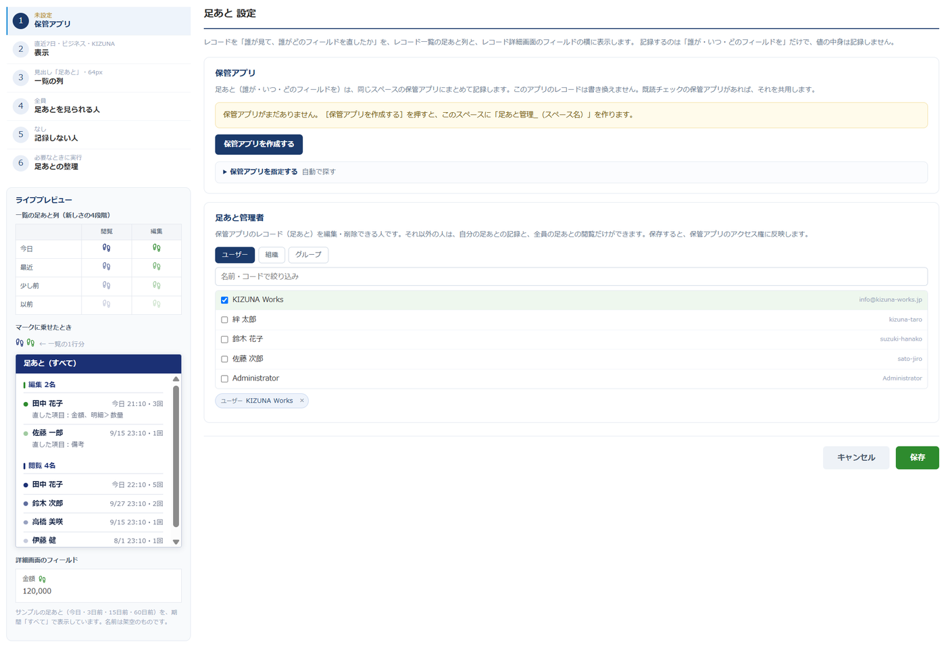
Task: Click the 今日 row 閲覧 footprint icon
Action: click(106, 248)
